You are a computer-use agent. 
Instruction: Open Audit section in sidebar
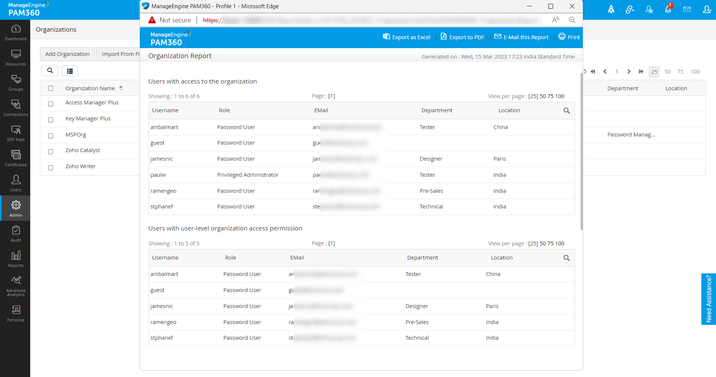pyautogui.click(x=16, y=234)
